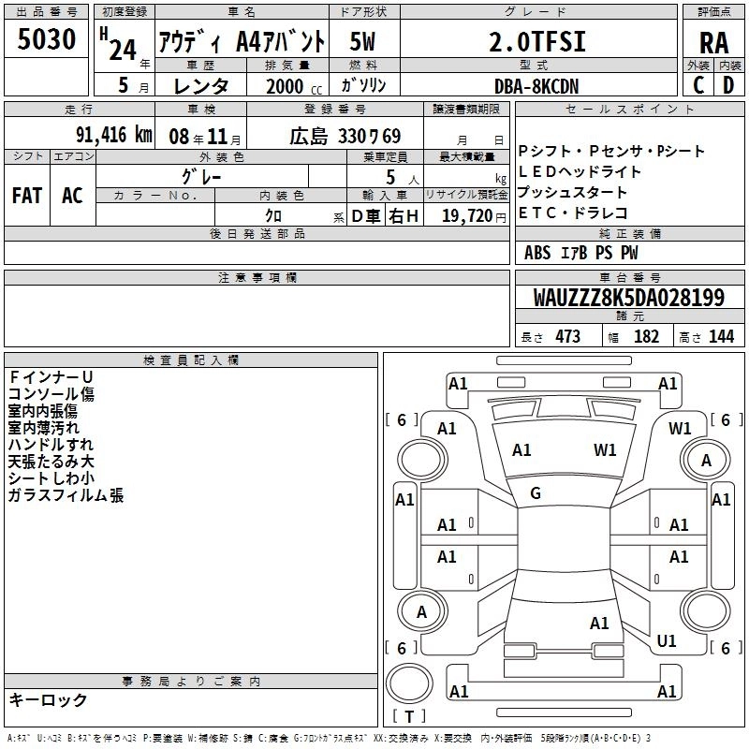This screenshot has height=749, width=749.
Task: Click the A1 mark on the hood
Action: tap(521, 450)
